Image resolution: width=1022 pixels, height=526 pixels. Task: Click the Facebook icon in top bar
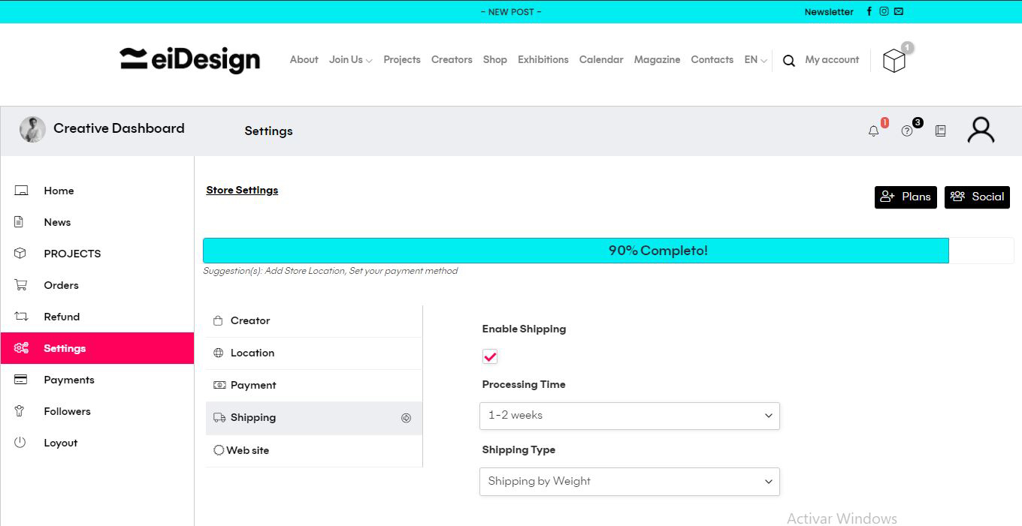click(x=869, y=11)
